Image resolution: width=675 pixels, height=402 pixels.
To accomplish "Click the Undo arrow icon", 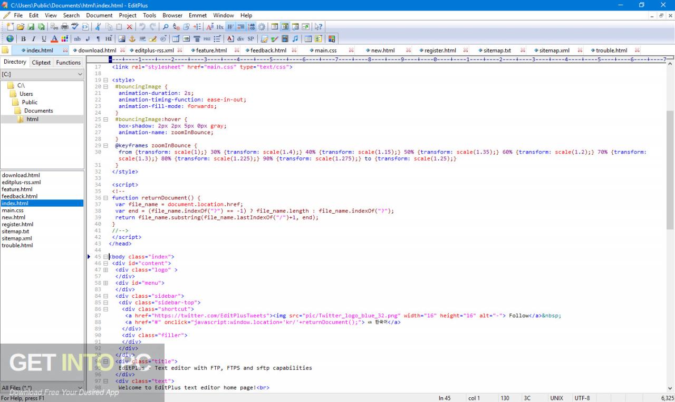I will 142,26.
